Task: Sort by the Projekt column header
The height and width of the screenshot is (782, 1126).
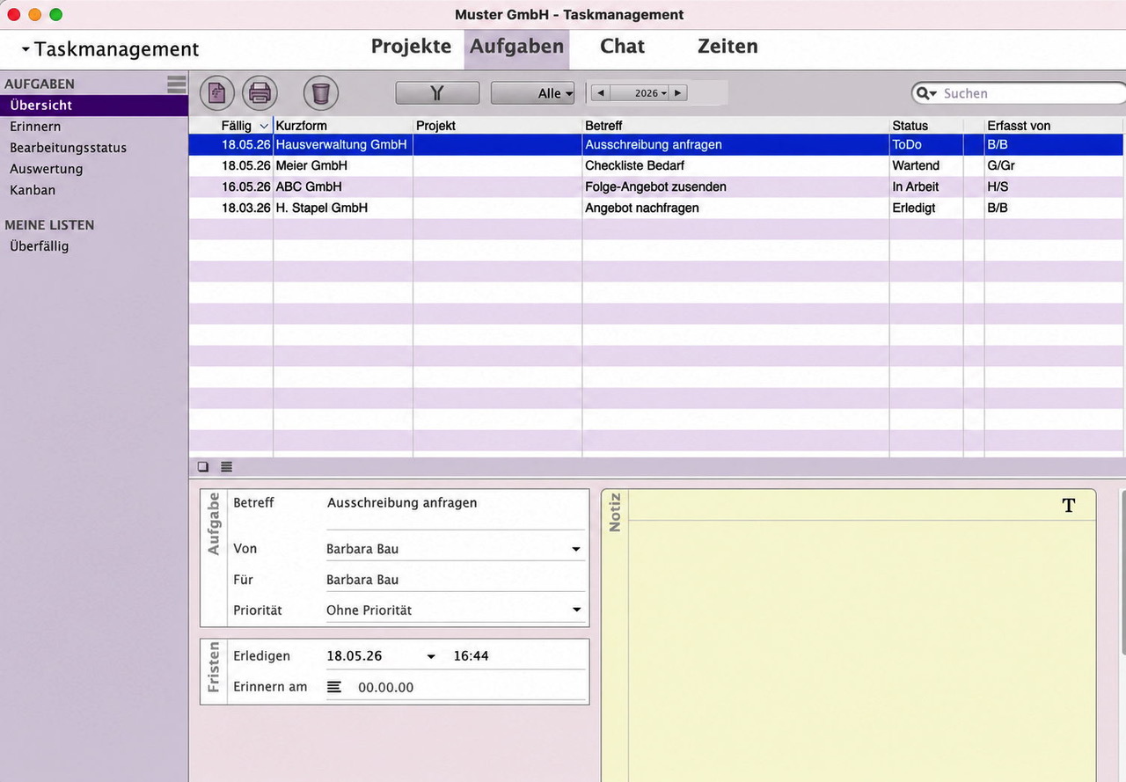Action: click(497, 126)
